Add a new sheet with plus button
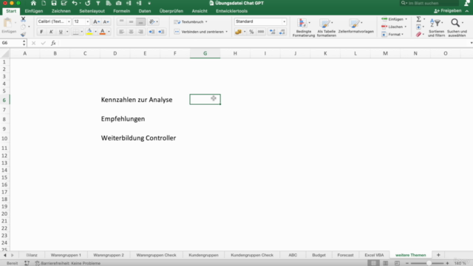This screenshot has height=266, width=473. 438,255
